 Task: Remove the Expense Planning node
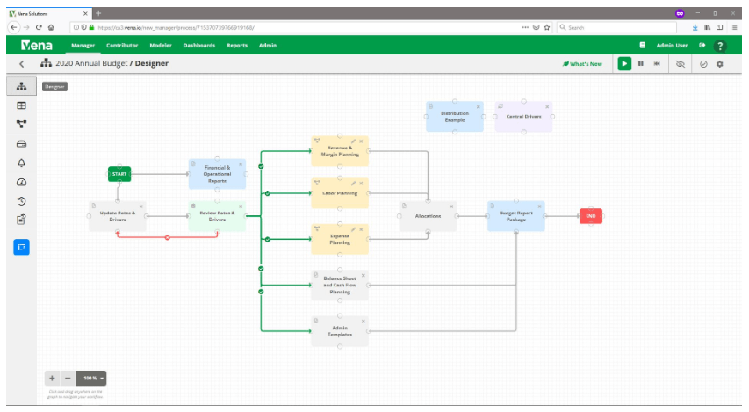pyautogui.click(x=361, y=229)
